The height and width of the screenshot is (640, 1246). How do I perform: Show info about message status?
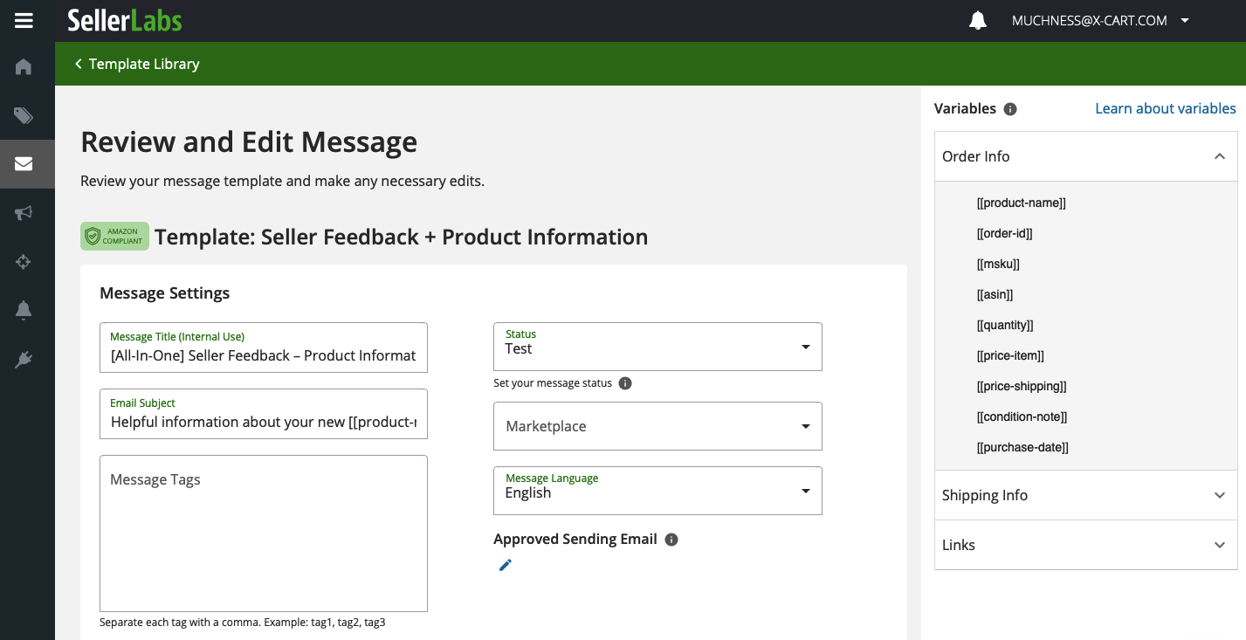(625, 383)
